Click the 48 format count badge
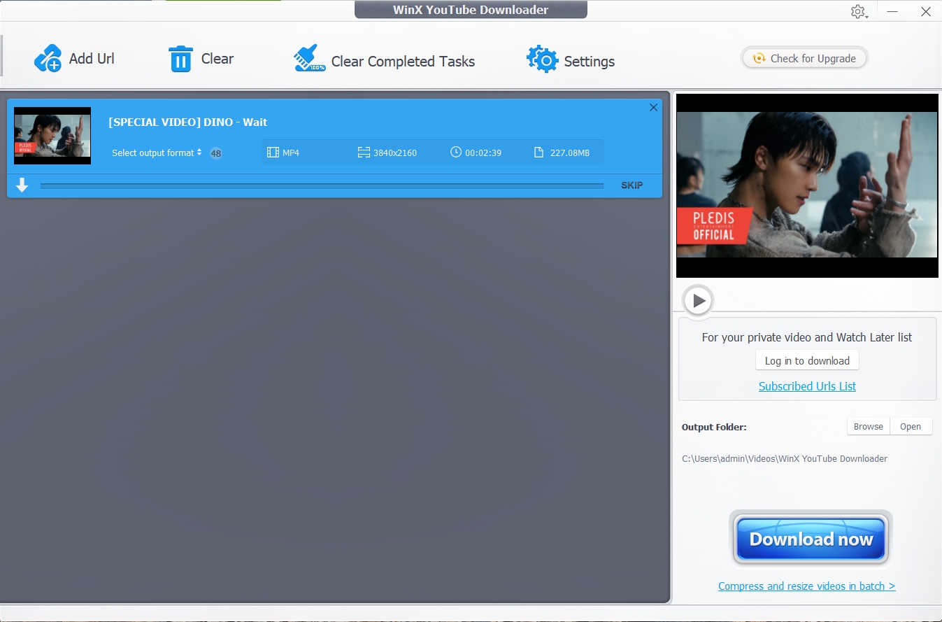942x622 pixels. pos(216,153)
